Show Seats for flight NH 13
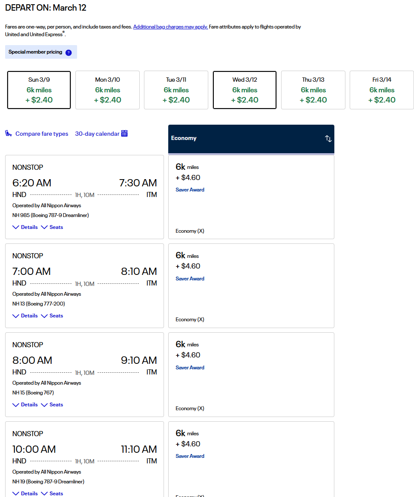The height and width of the screenshot is (497, 414). click(52, 316)
